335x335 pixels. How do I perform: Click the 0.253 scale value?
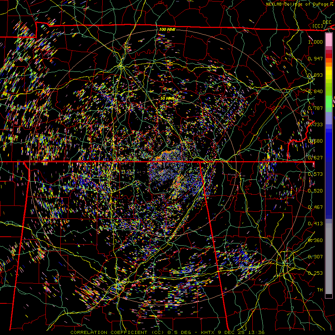[x=315, y=273]
